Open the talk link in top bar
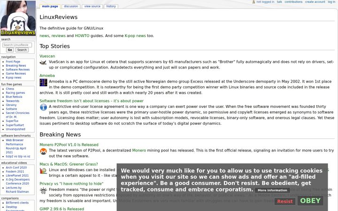The image size is (338, 211). point(279,2)
